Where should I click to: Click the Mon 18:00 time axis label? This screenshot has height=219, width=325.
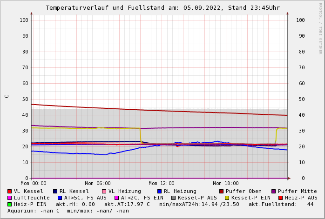[x=226, y=184]
